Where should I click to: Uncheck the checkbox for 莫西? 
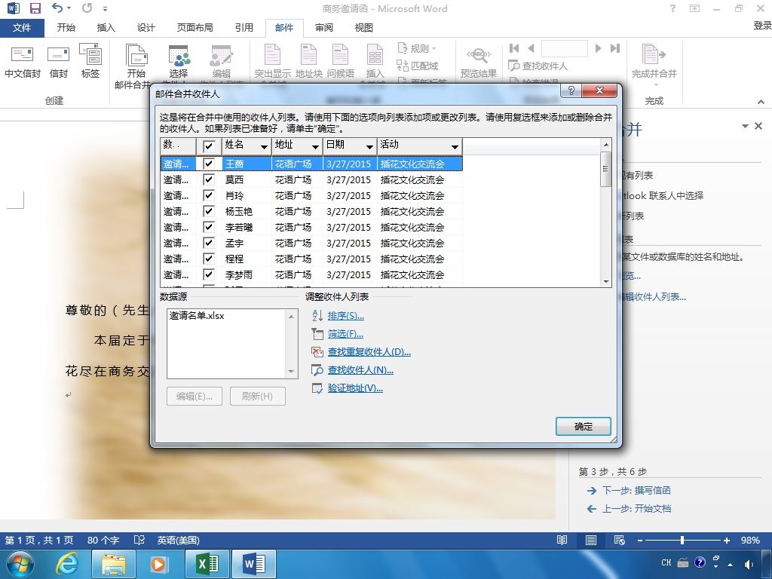(x=209, y=179)
